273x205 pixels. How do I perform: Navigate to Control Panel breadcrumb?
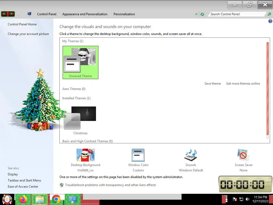pos(47,14)
